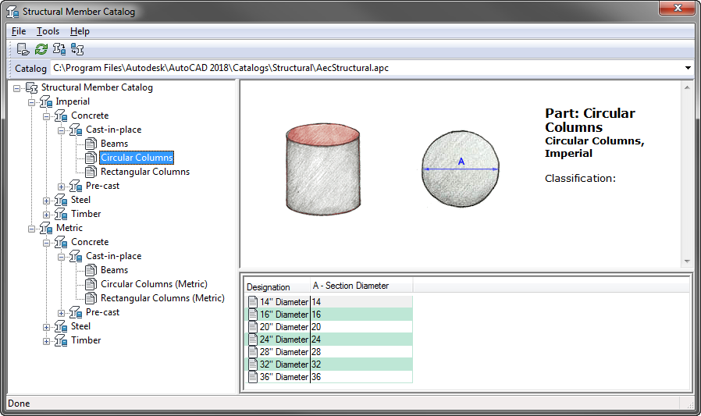Click the third toolbar icon, beam before document
Viewport: 701px width, 416px height.
coord(59,49)
